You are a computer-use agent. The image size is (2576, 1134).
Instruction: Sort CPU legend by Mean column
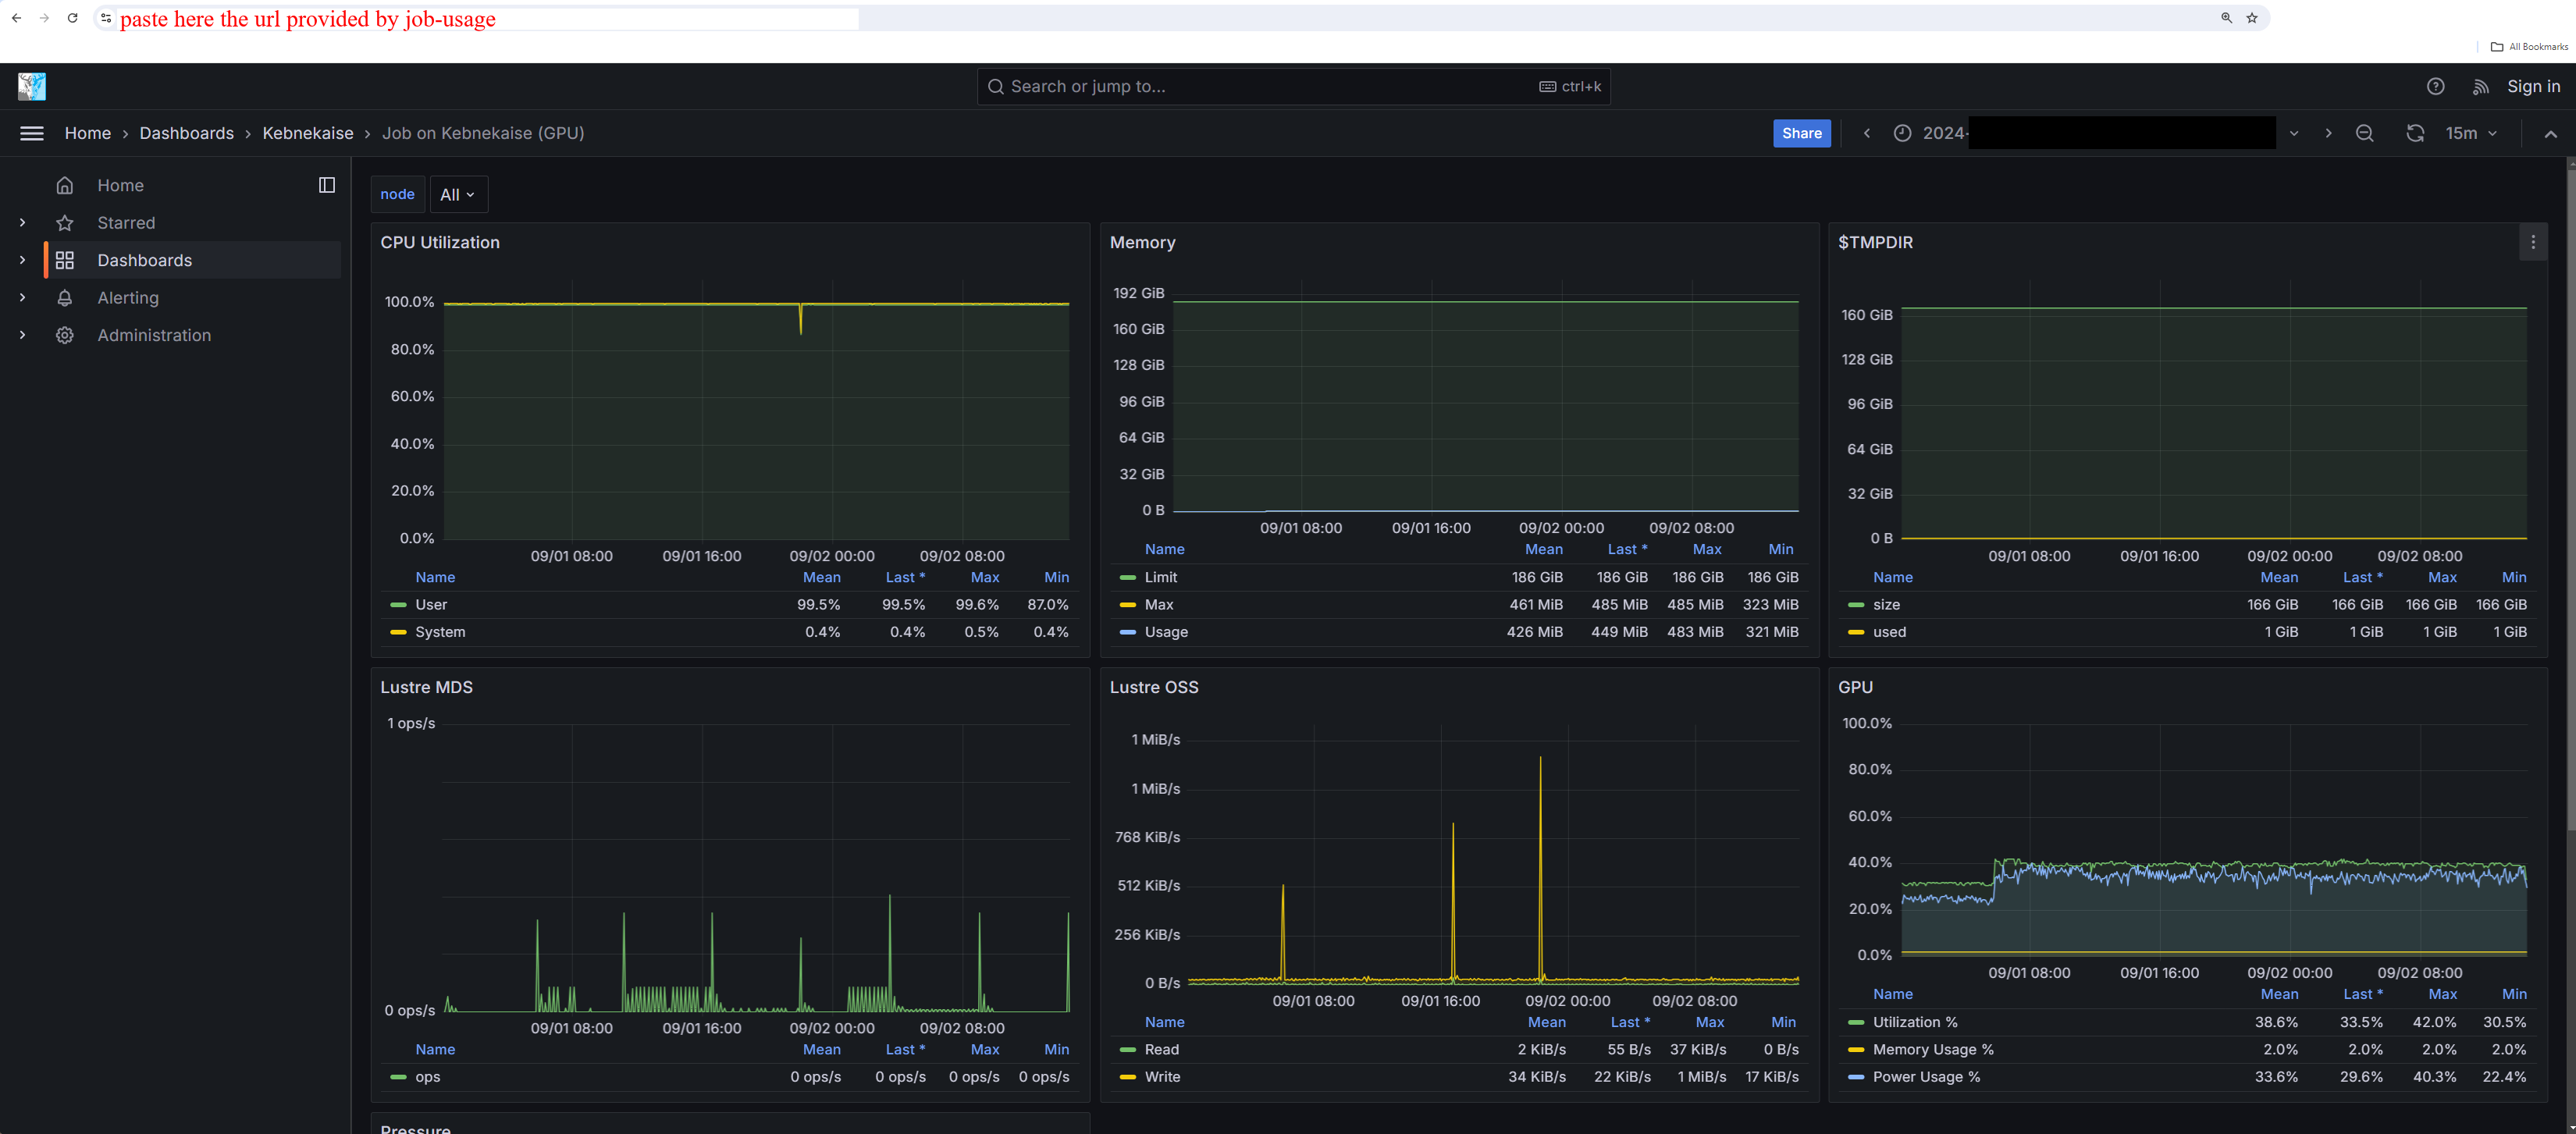coord(821,577)
